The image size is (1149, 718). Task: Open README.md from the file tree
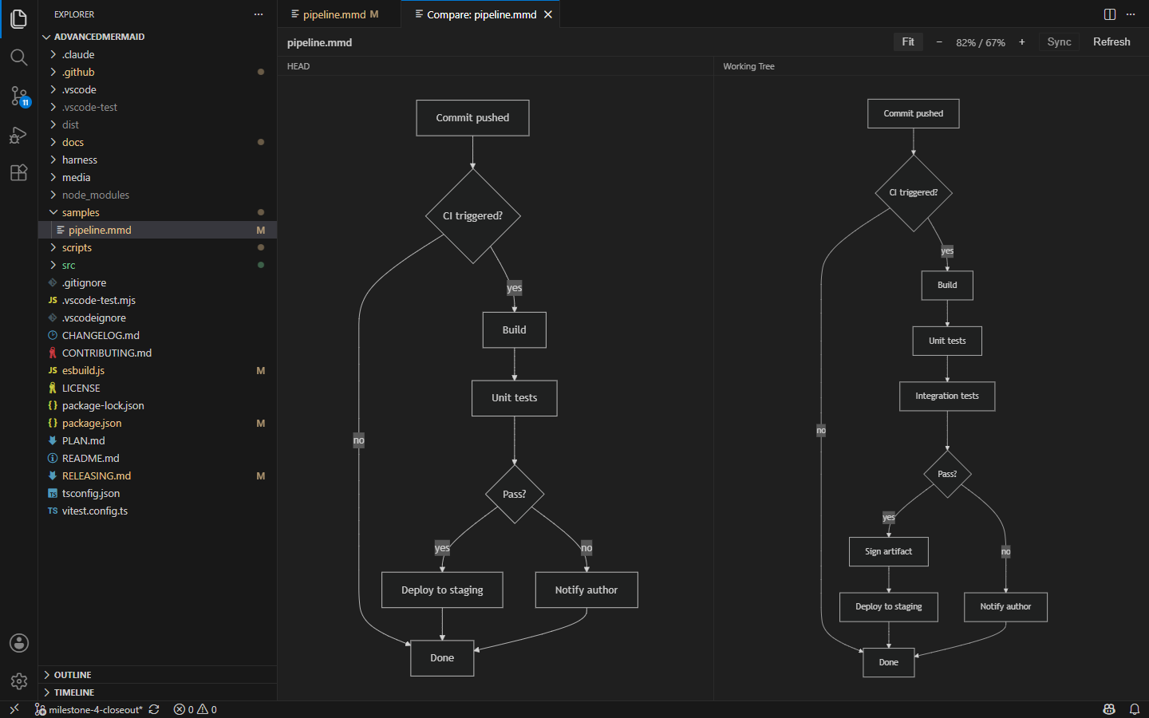pos(157,458)
